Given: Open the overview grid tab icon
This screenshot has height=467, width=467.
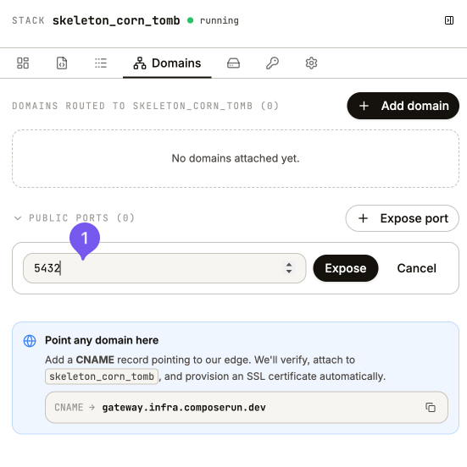Looking at the screenshot, I should tap(23, 63).
